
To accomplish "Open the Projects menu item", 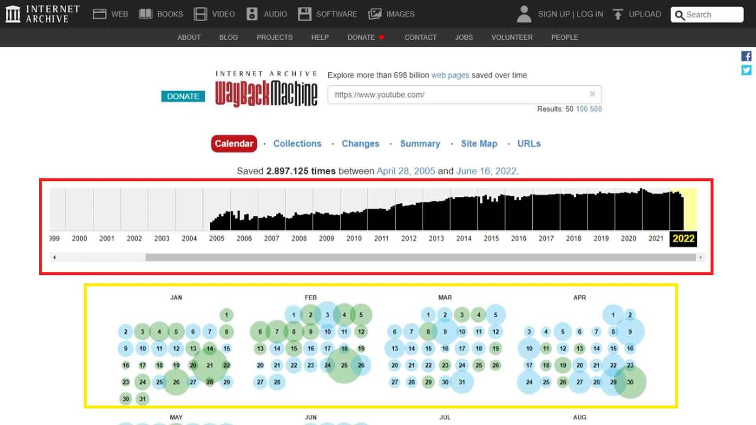I will click(x=275, y=37).
